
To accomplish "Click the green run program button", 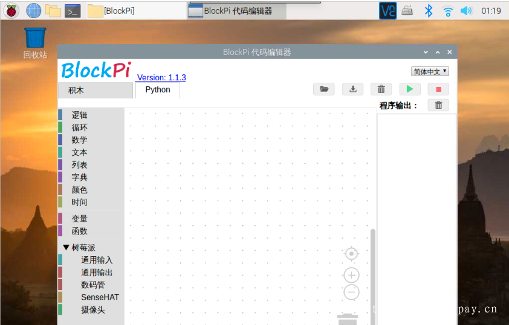I will [410, 89].
